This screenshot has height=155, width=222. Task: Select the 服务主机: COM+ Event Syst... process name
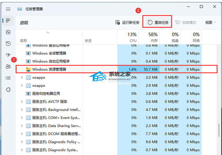56,118
